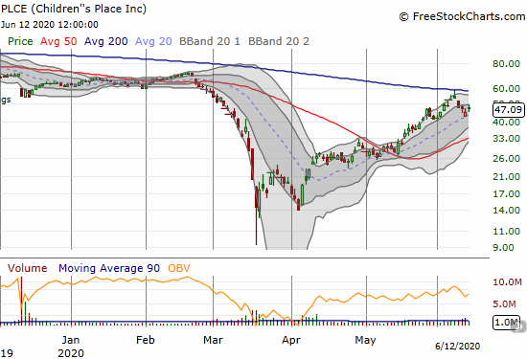Click the 14.00 price axis label
The height and width of the screenshot is (359, 527).
pyautogui.click(x=507, y=211)
